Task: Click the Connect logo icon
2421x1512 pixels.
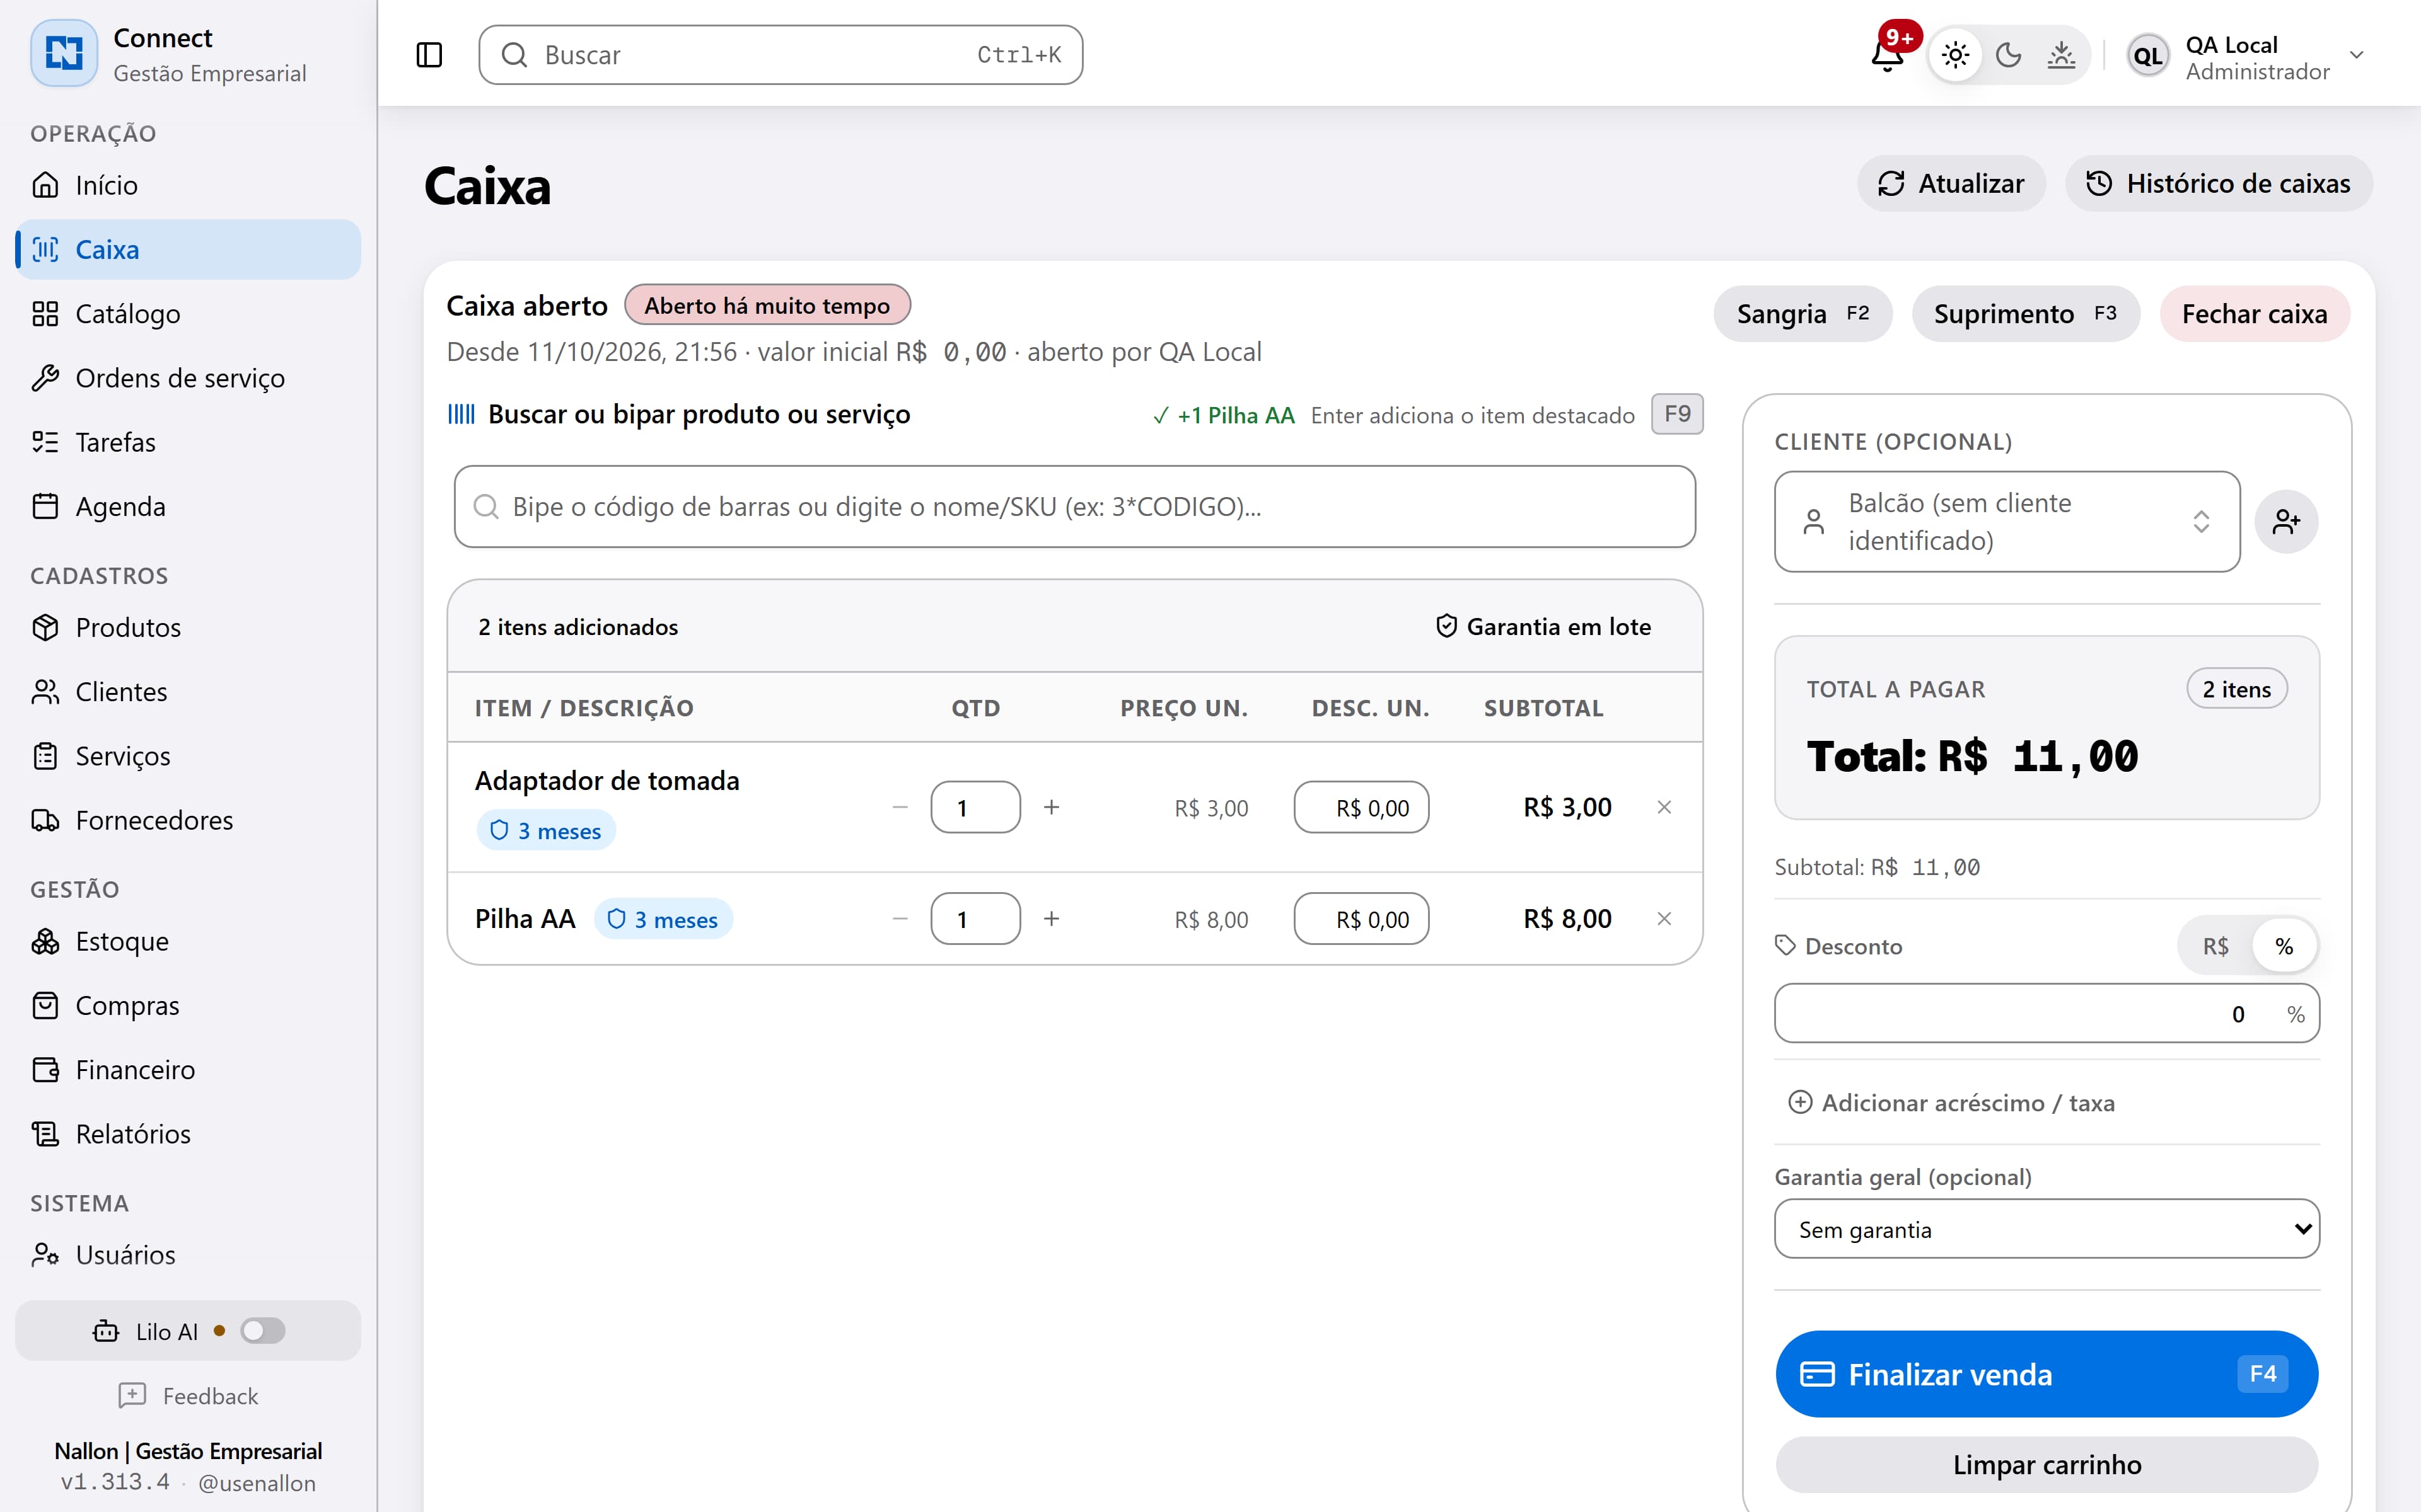Action: 64,53
